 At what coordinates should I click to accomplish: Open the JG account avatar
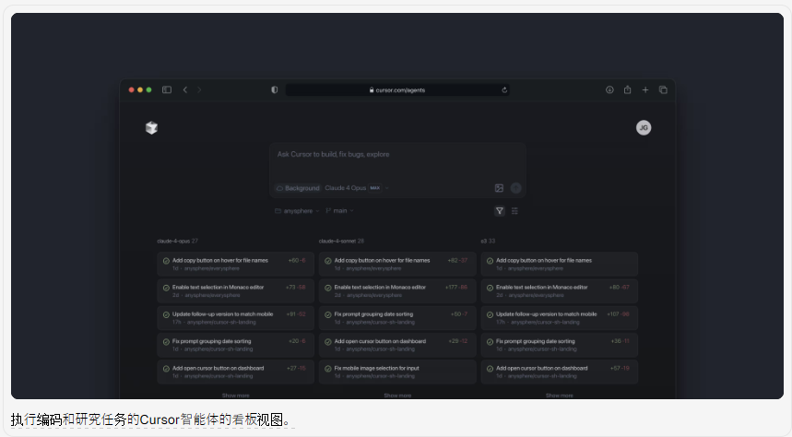tap(644, 128)
